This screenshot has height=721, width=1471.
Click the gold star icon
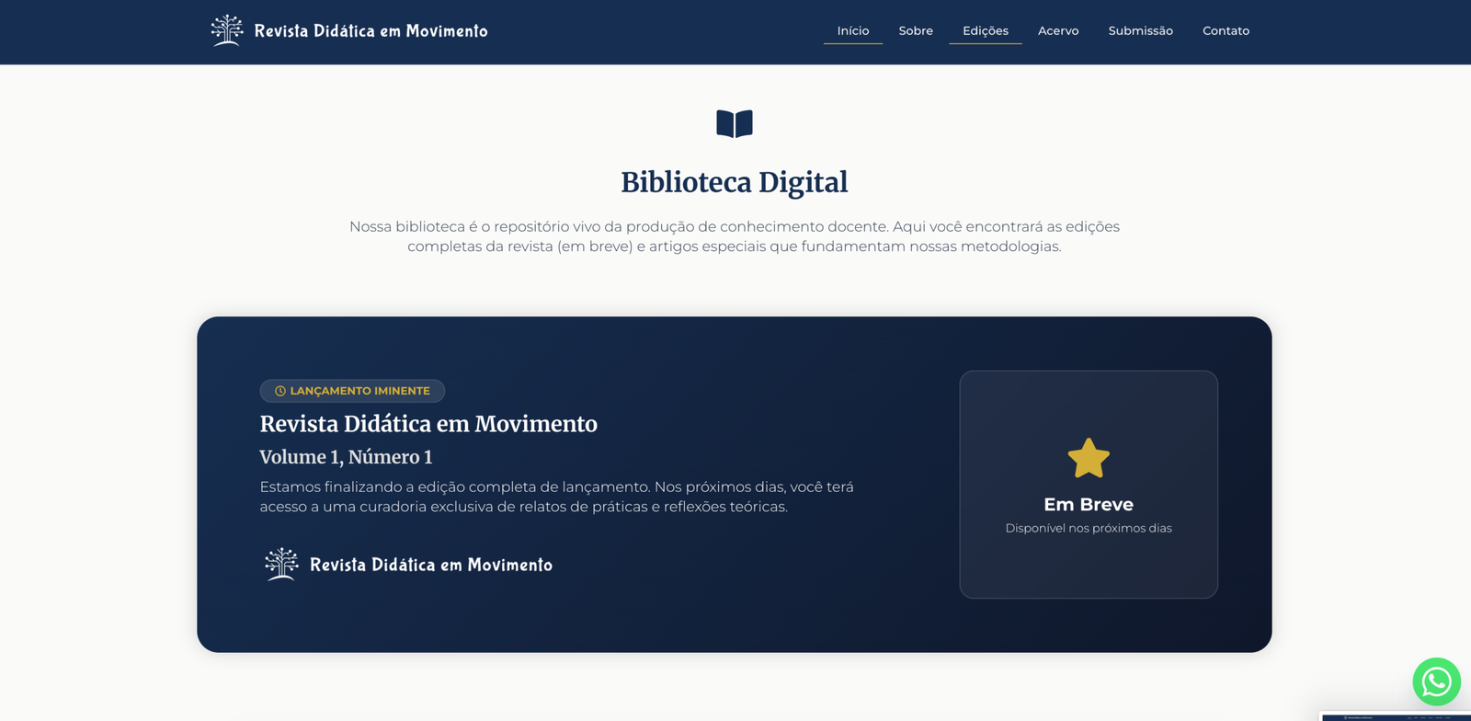click(x=1088, y=458)
